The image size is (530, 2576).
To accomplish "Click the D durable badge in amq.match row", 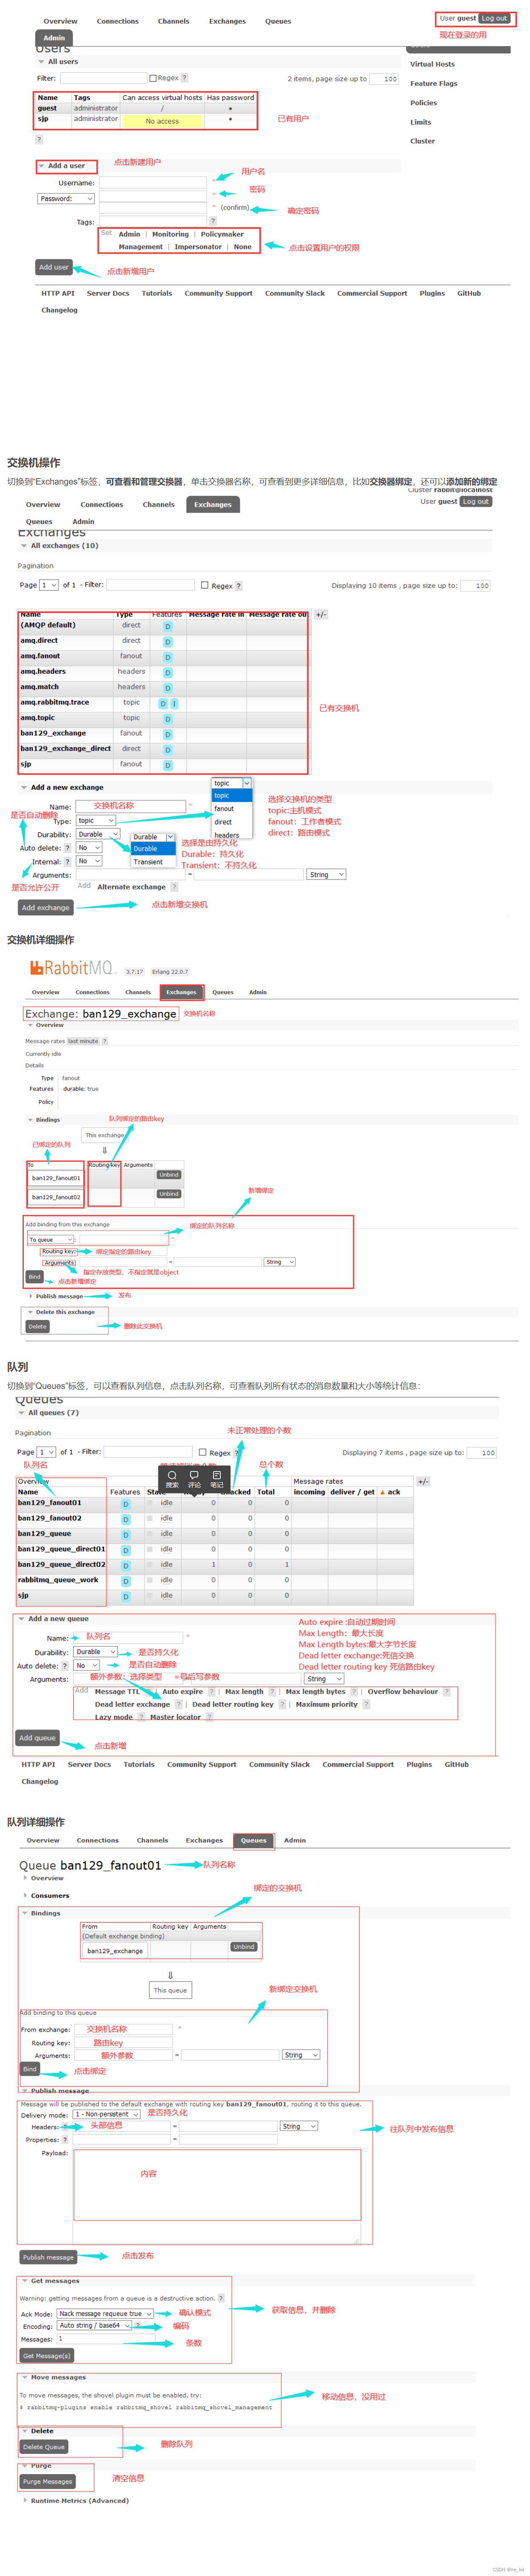I will coord(168,688).
